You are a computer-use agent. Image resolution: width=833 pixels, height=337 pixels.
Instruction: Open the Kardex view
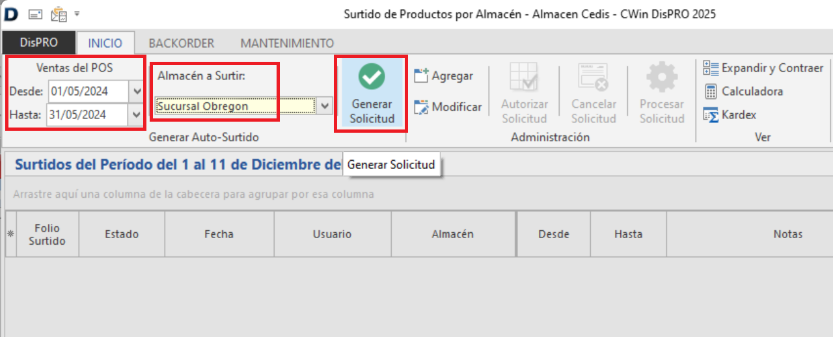click(x=711, y=115)
